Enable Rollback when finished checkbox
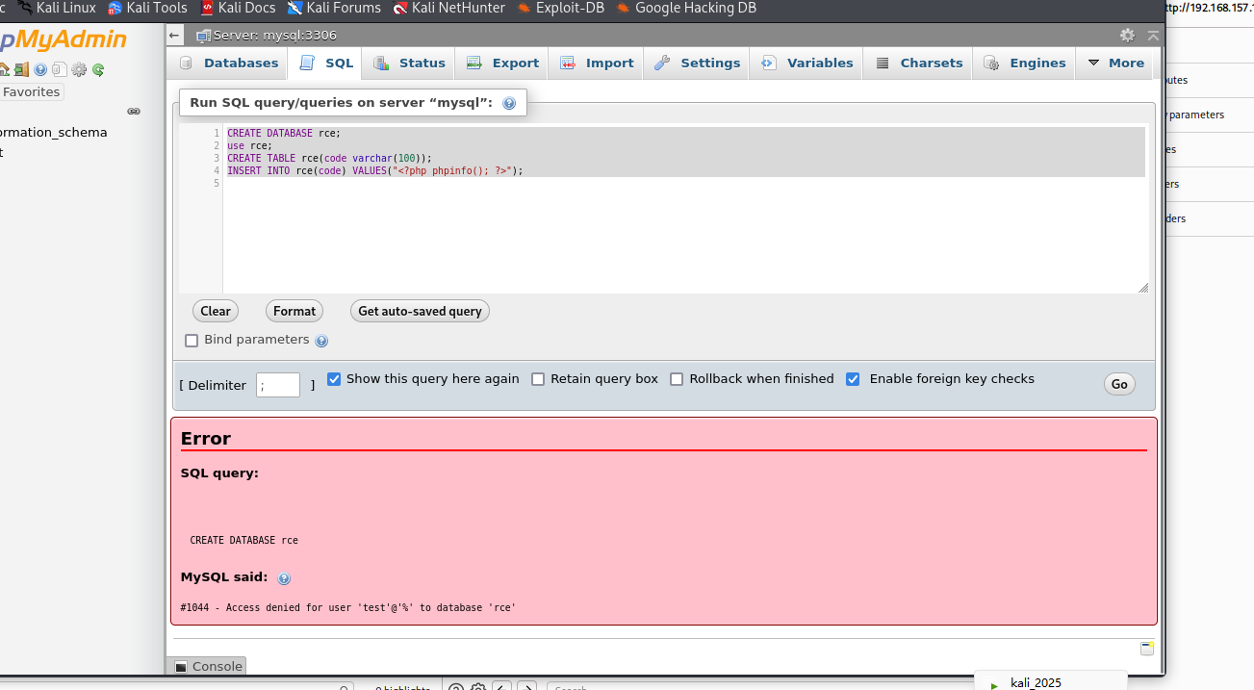 tap(677, 379)
